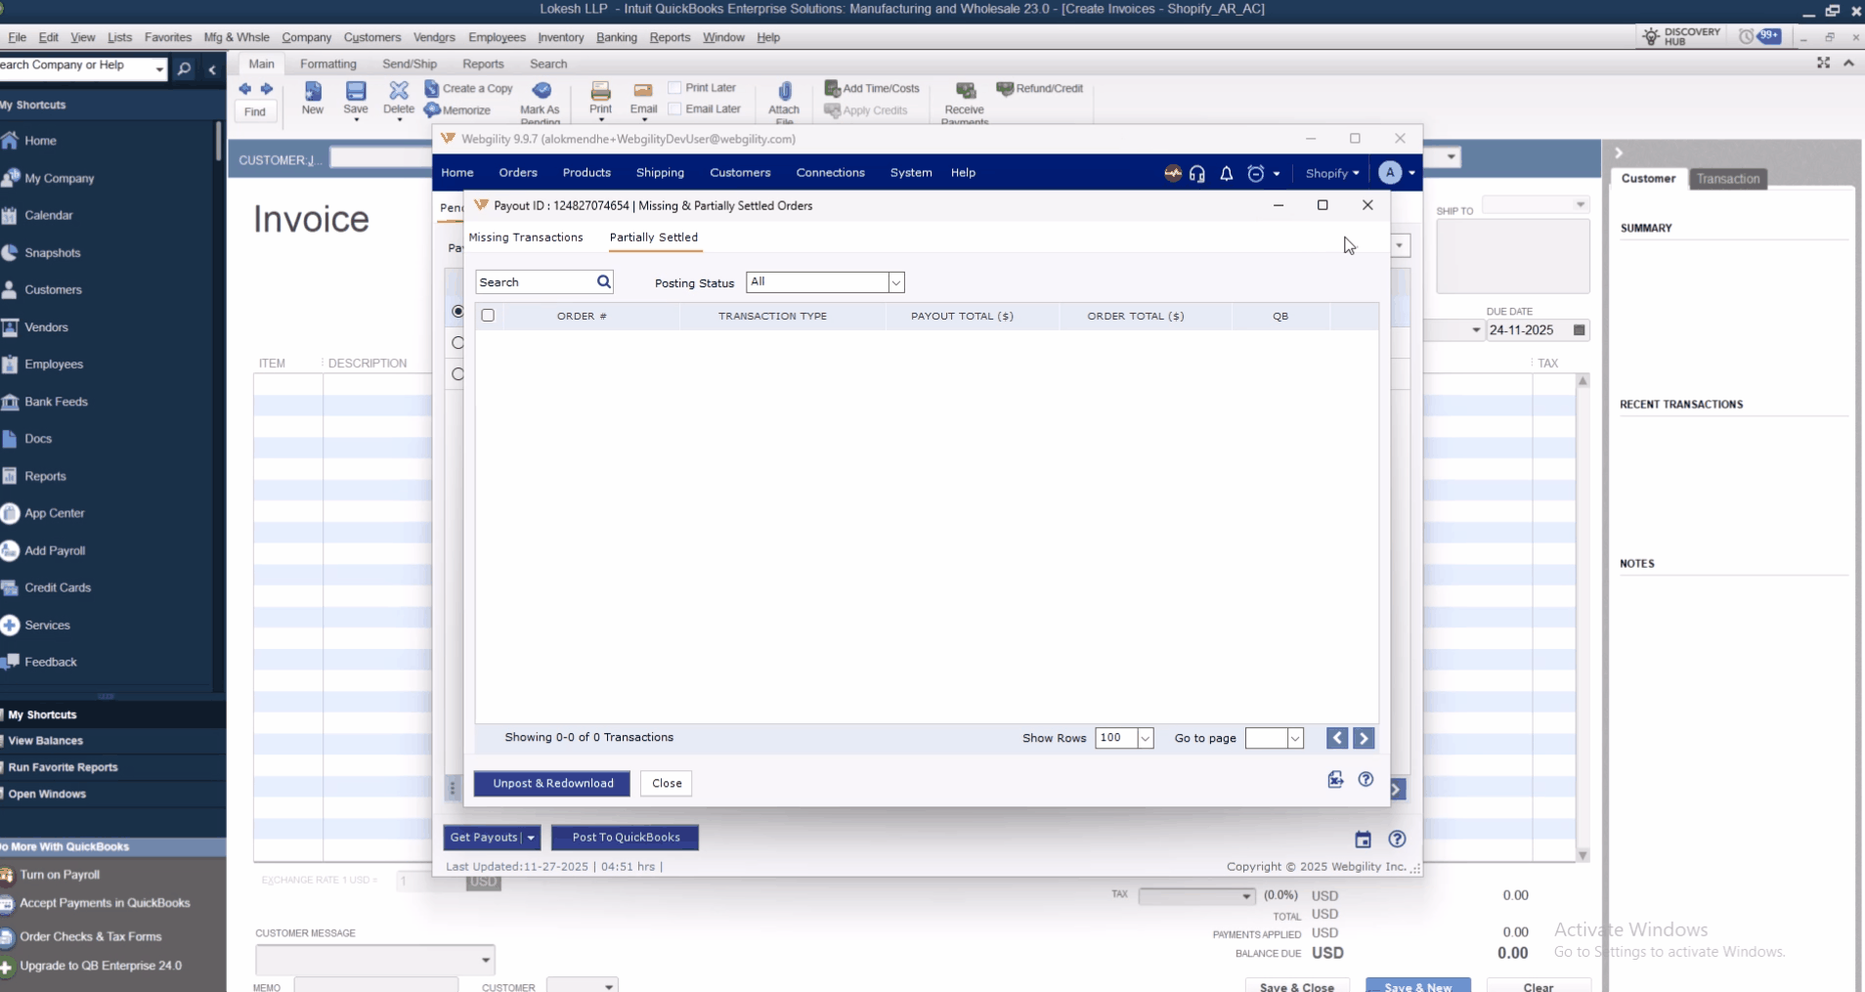
Task: Click the notification bell icon in Webgility
Action: (1226, 174)
